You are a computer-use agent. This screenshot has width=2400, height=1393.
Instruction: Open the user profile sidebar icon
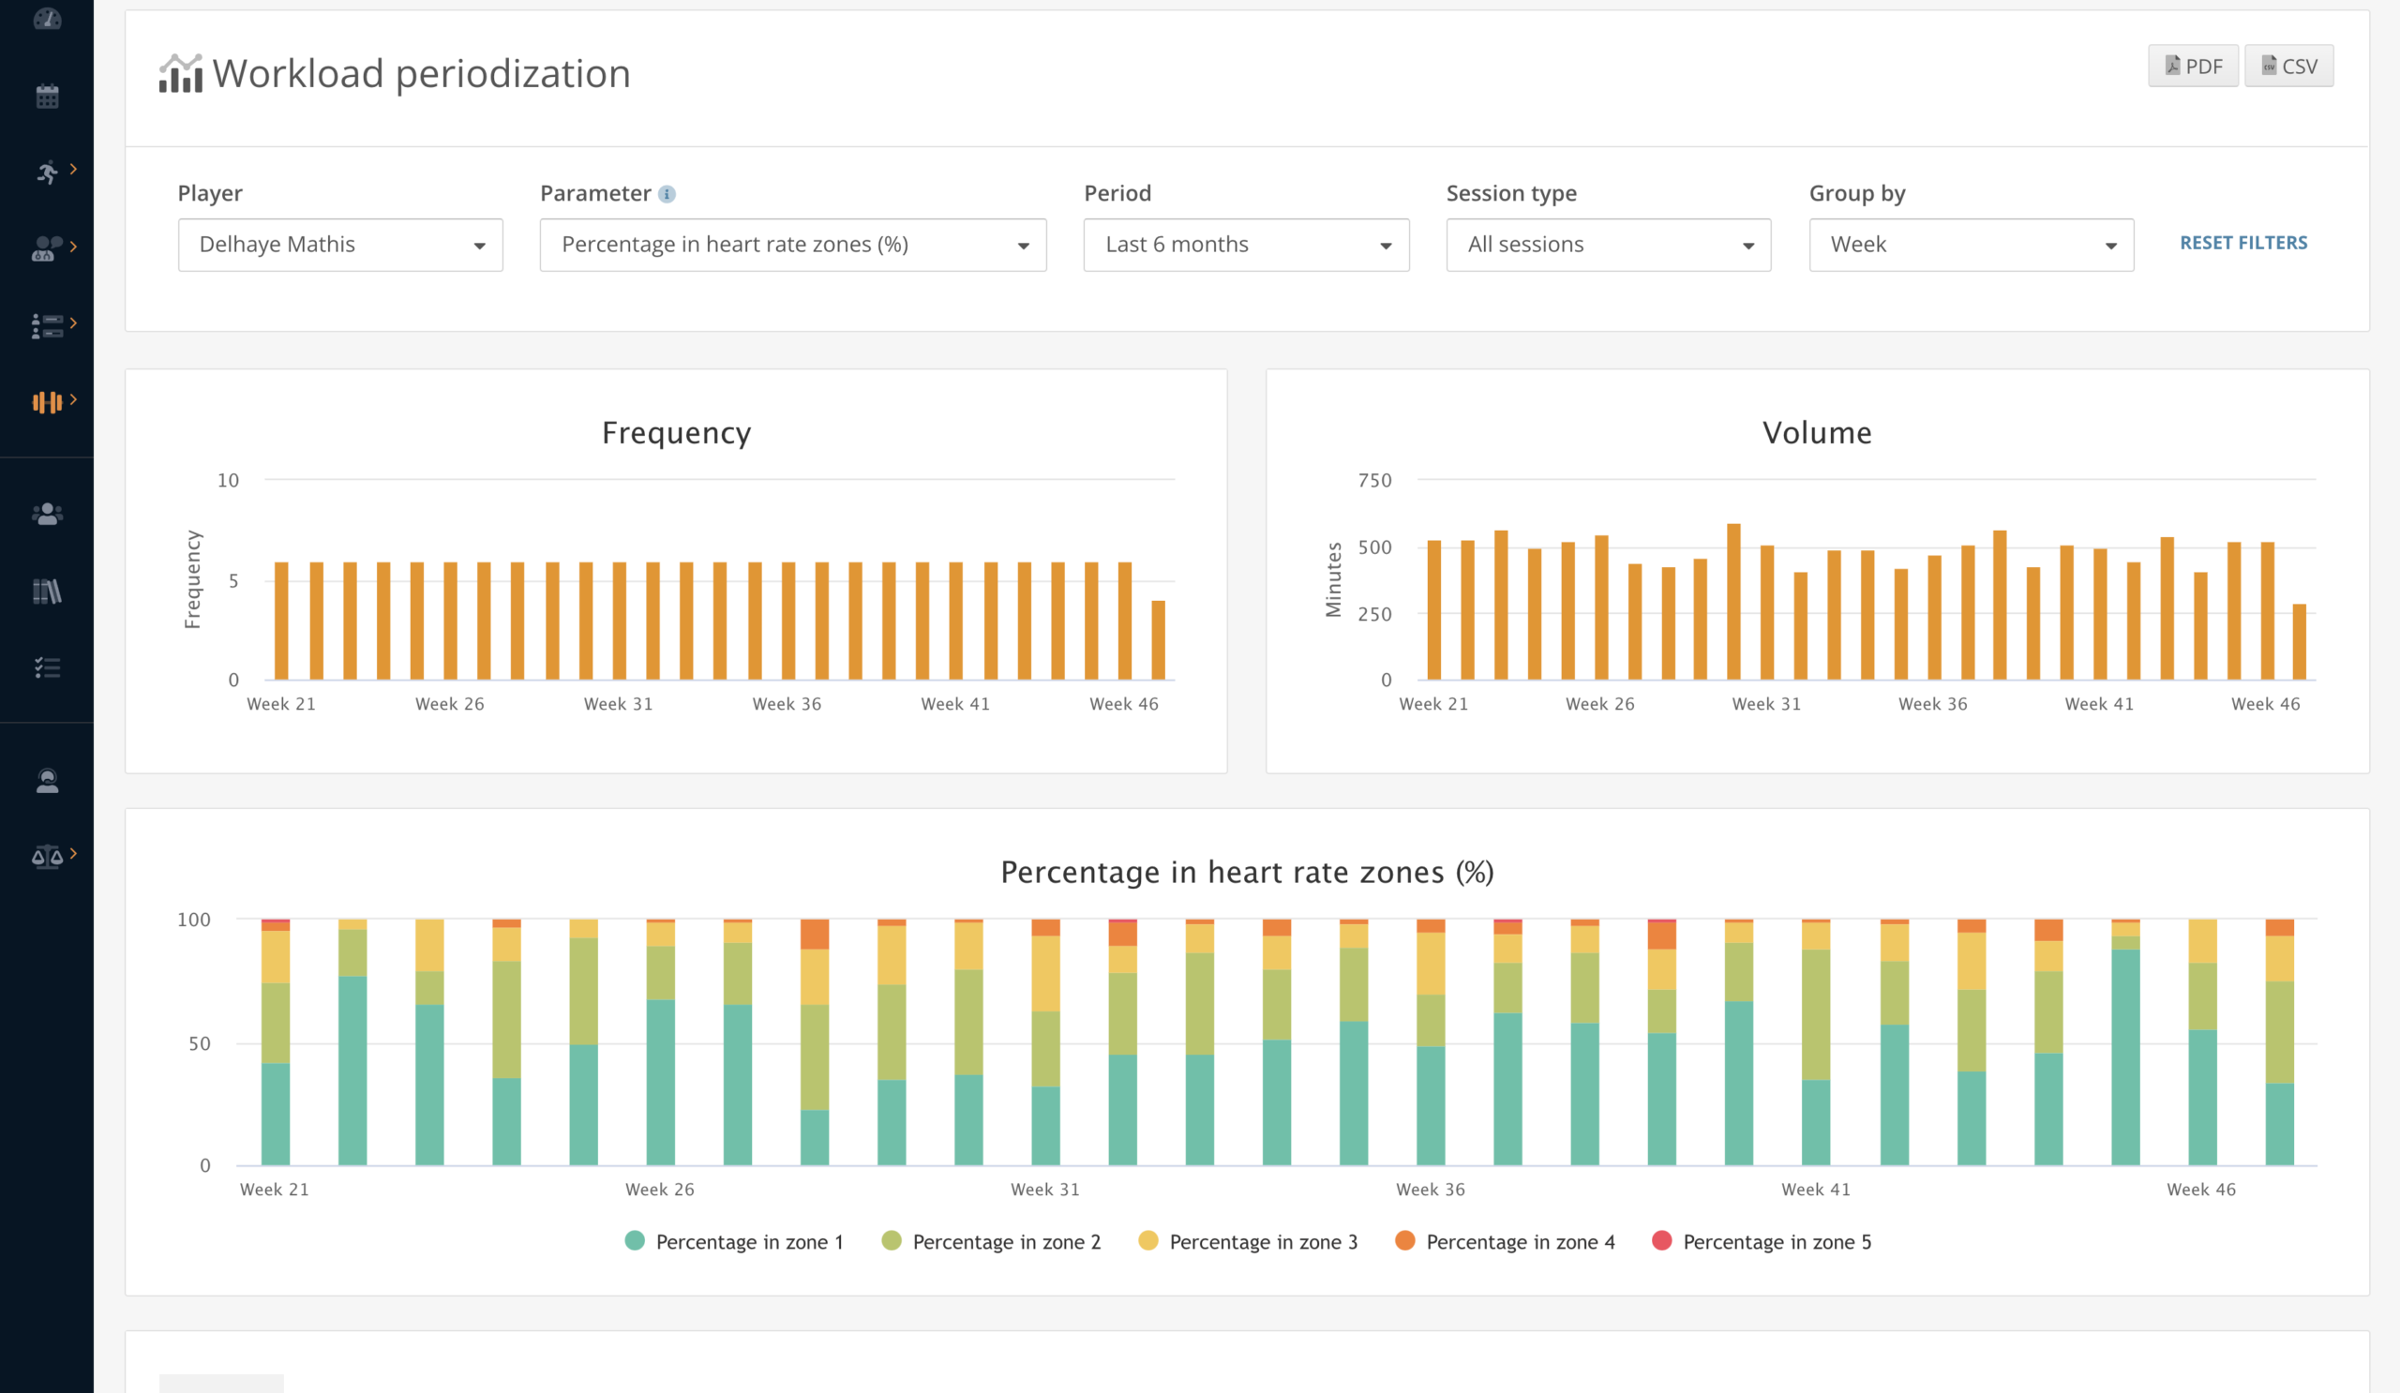(x=47, y=781)
